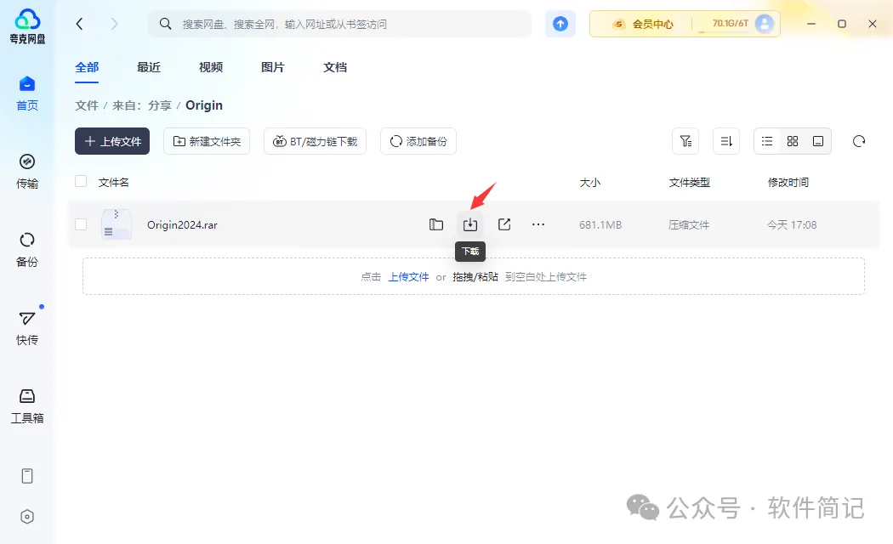Switch to the 全部 tab
The image size is (893, 544).
click(87, 68)
